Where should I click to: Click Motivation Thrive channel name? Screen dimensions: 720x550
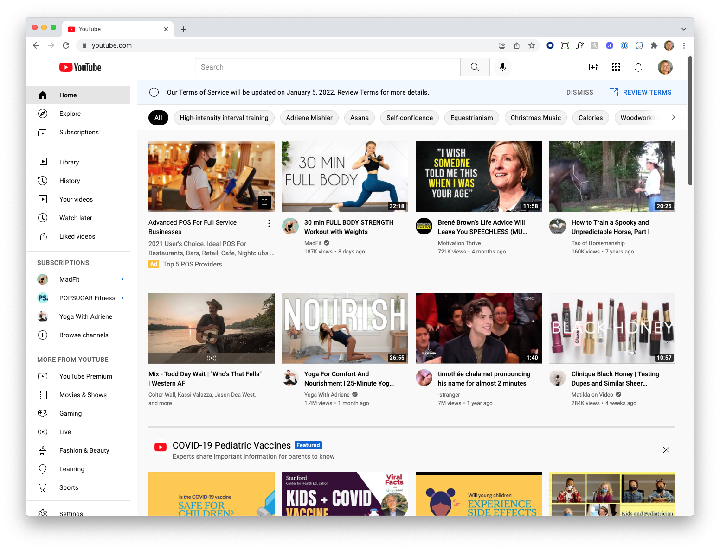point(459,243)
